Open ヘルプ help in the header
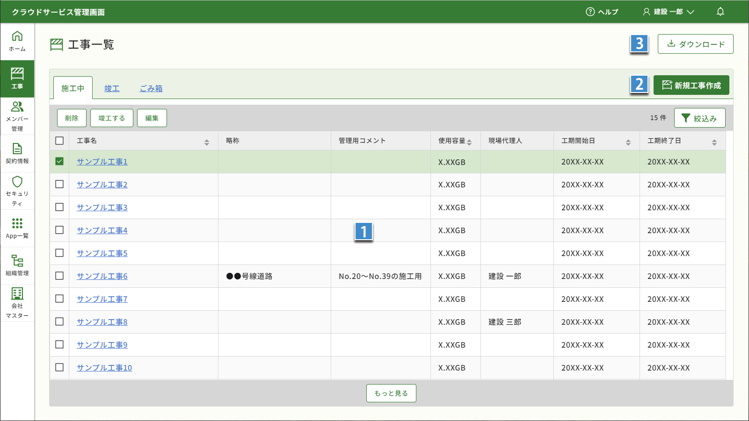The width and height of the screenshot is (749, 421). click(602, 12)
